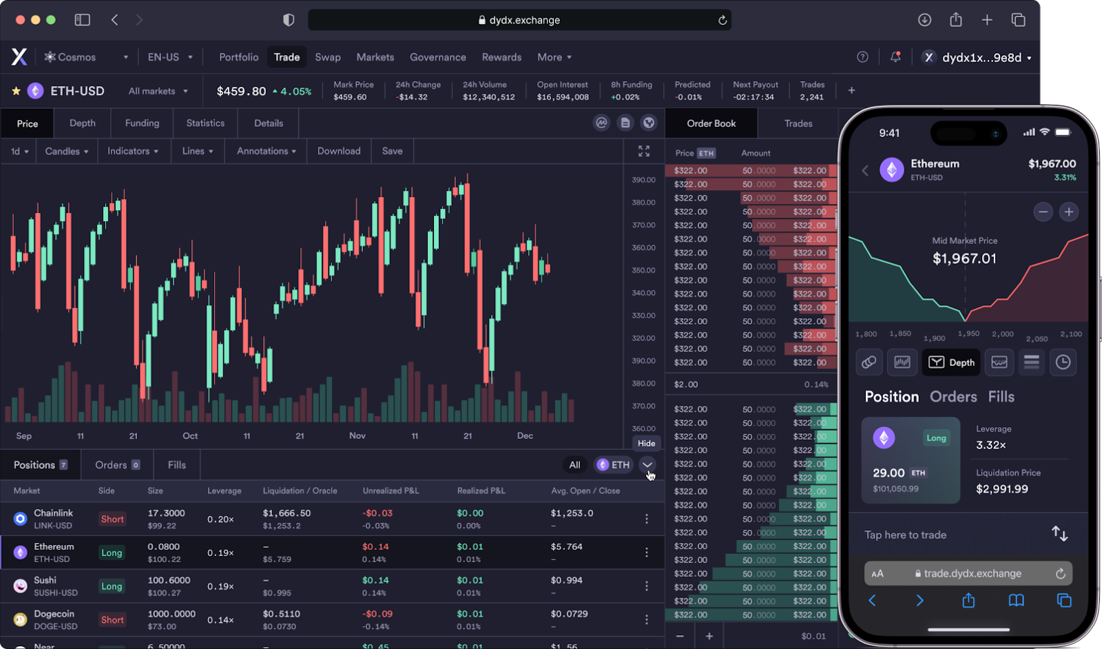The image size is (1102, 649).
Task: Select the All filter for positions
Action: coord(575,464)
